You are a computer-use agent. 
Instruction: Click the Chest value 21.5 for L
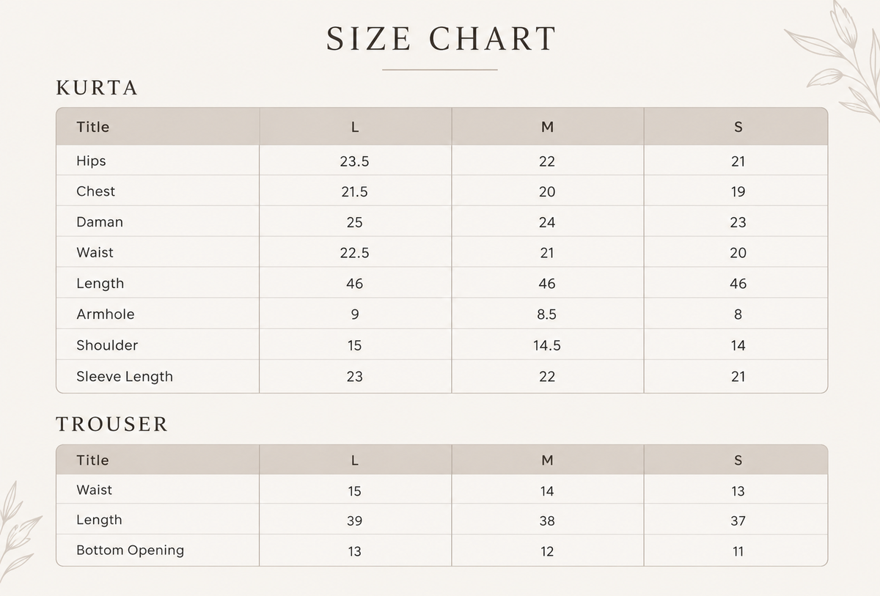click(x=354, y=192)
